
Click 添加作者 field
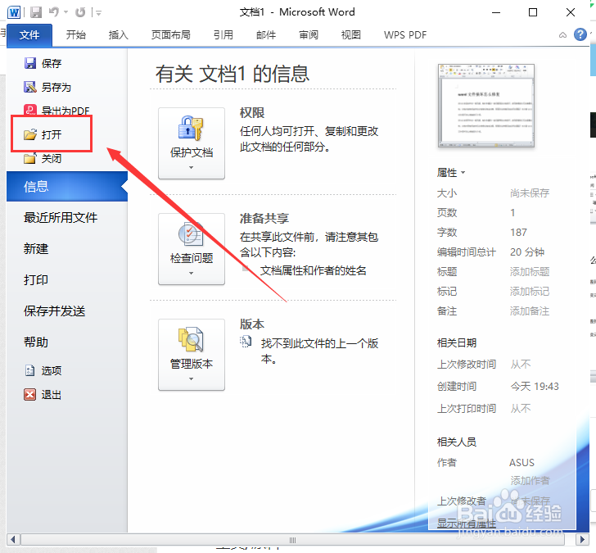[x=530, y=480]
